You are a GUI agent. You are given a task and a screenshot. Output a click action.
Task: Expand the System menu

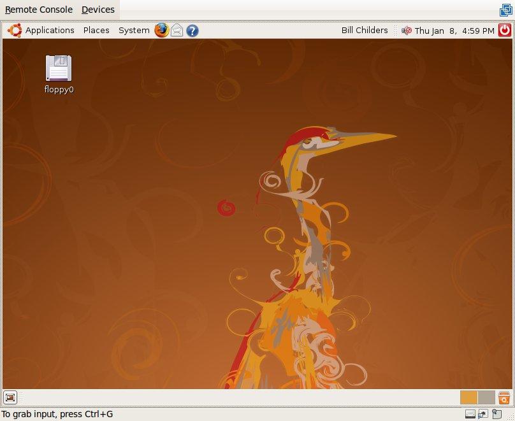[x=134, y=30]
